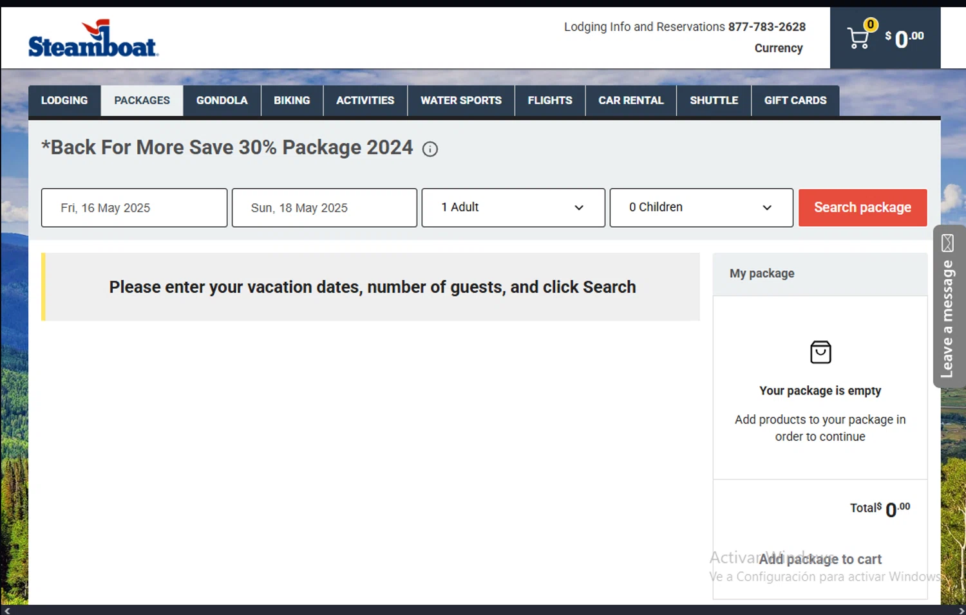
Task: Click the reservations phone number 877-783-2628
Action: click(767, 27)
